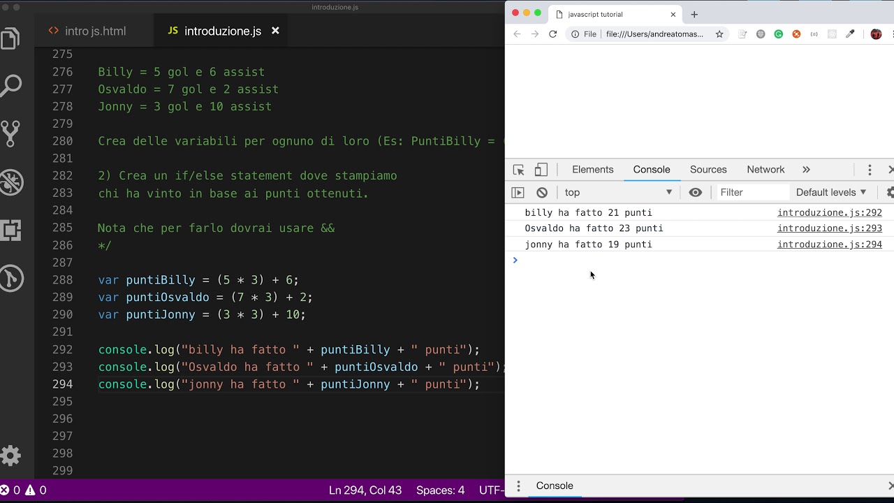Open the top JavaScript context dropdown

[618, 192]
